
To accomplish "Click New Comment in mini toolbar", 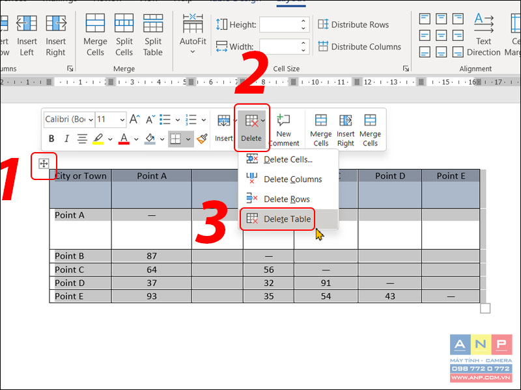I will click(x=284, y=129).
